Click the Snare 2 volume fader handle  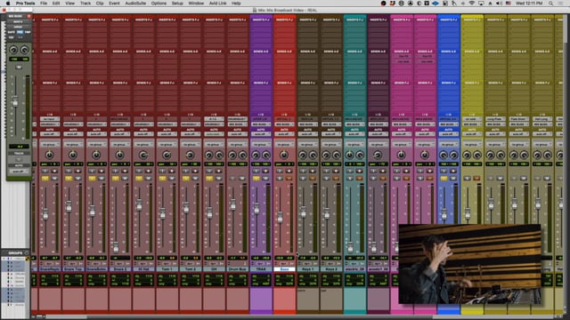[116, 247]
